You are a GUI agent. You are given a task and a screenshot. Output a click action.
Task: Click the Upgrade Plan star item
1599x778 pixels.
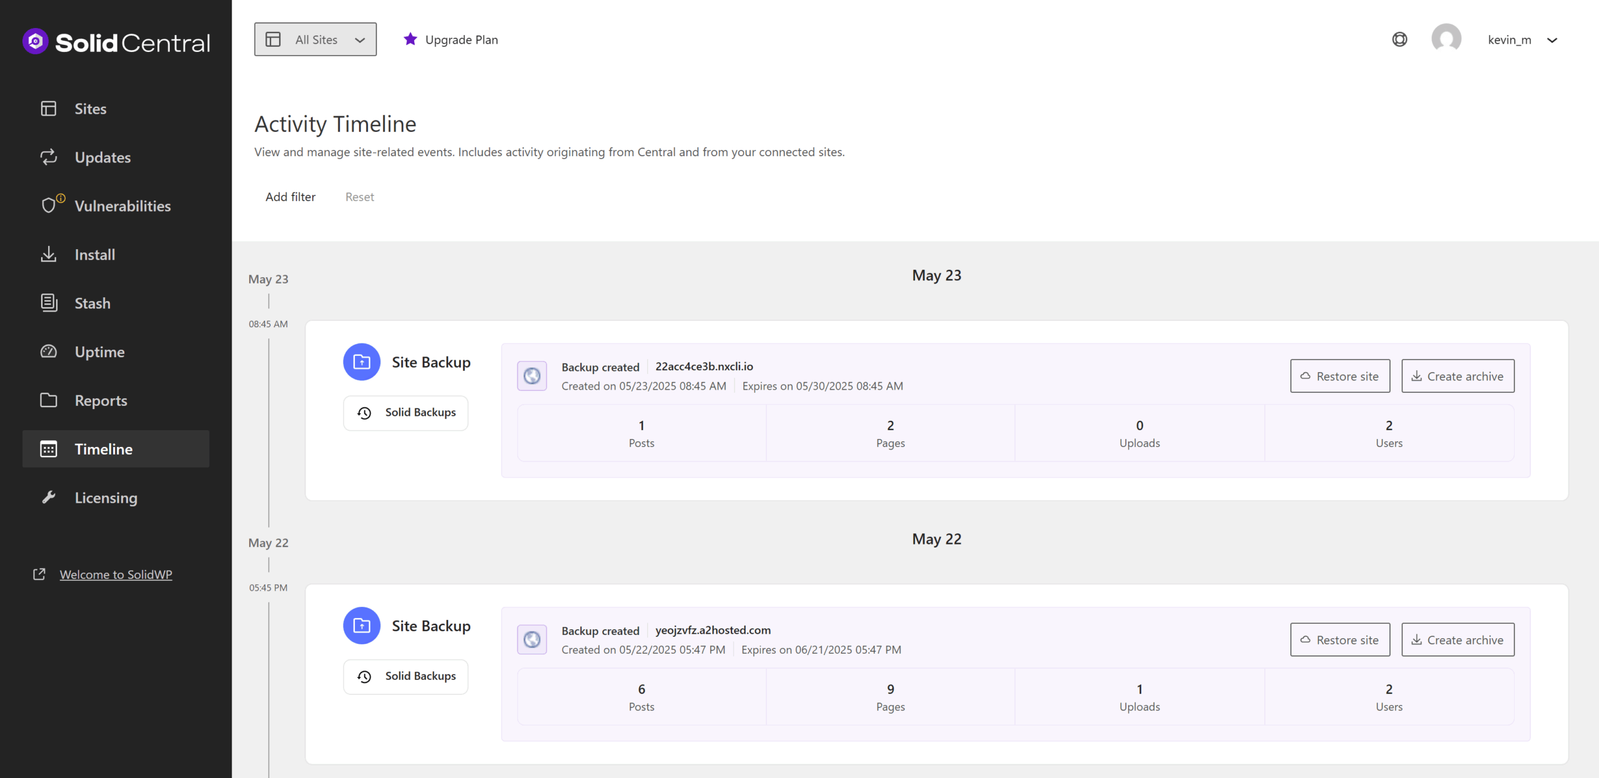[451, 39]
